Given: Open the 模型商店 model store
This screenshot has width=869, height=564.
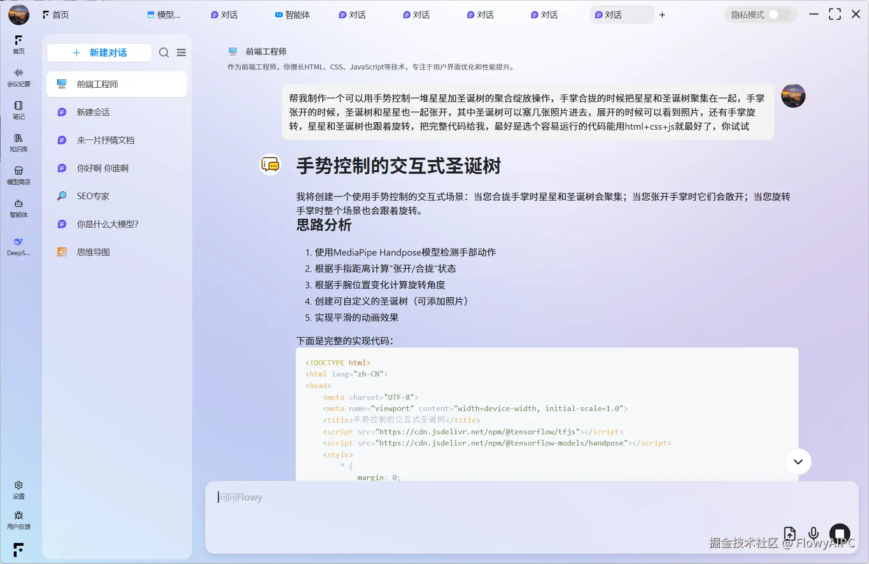Looking at the screenshot, I should (x=19, y=175).
